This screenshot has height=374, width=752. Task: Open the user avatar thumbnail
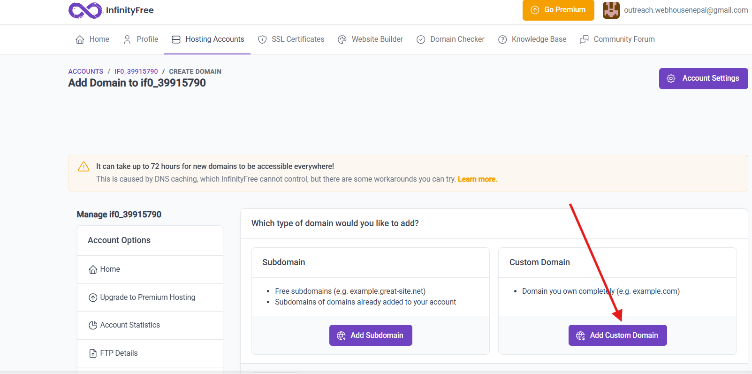[611, 10]
